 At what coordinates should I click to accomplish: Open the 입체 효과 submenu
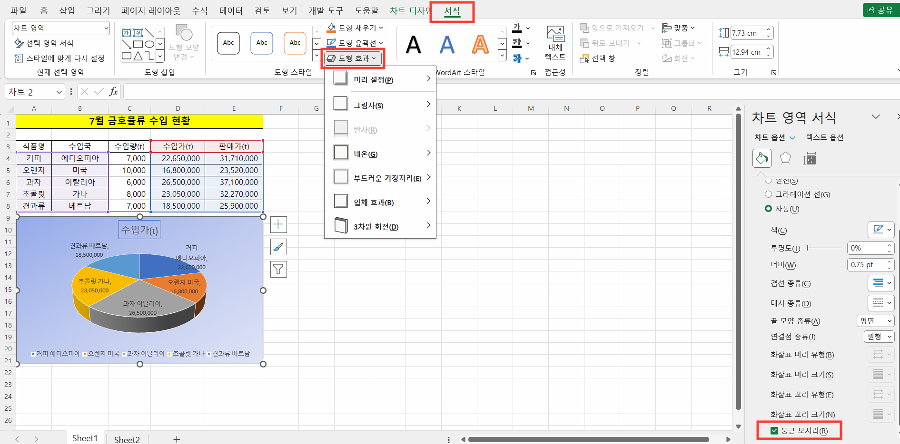[x=380, y=202]
